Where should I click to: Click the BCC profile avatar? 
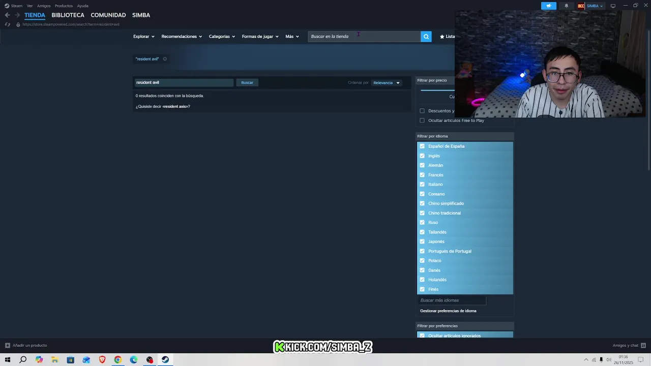click(x=581, y=6)
